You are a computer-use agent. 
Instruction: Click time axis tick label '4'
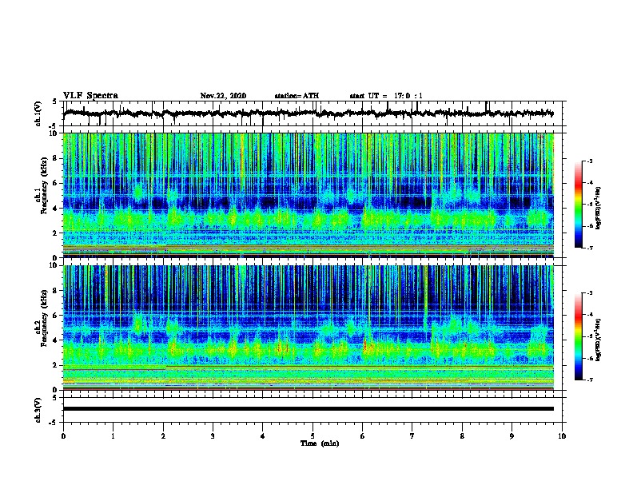tap(262, 435)
